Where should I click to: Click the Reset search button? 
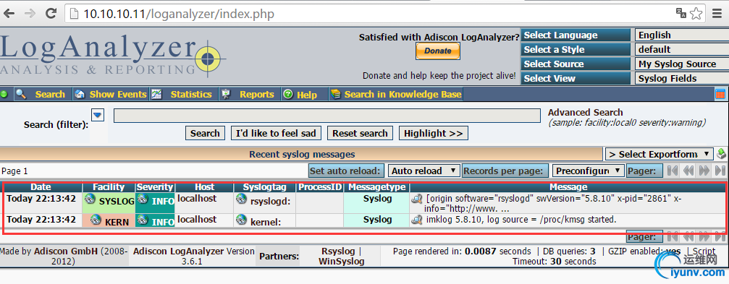(360, 133)
